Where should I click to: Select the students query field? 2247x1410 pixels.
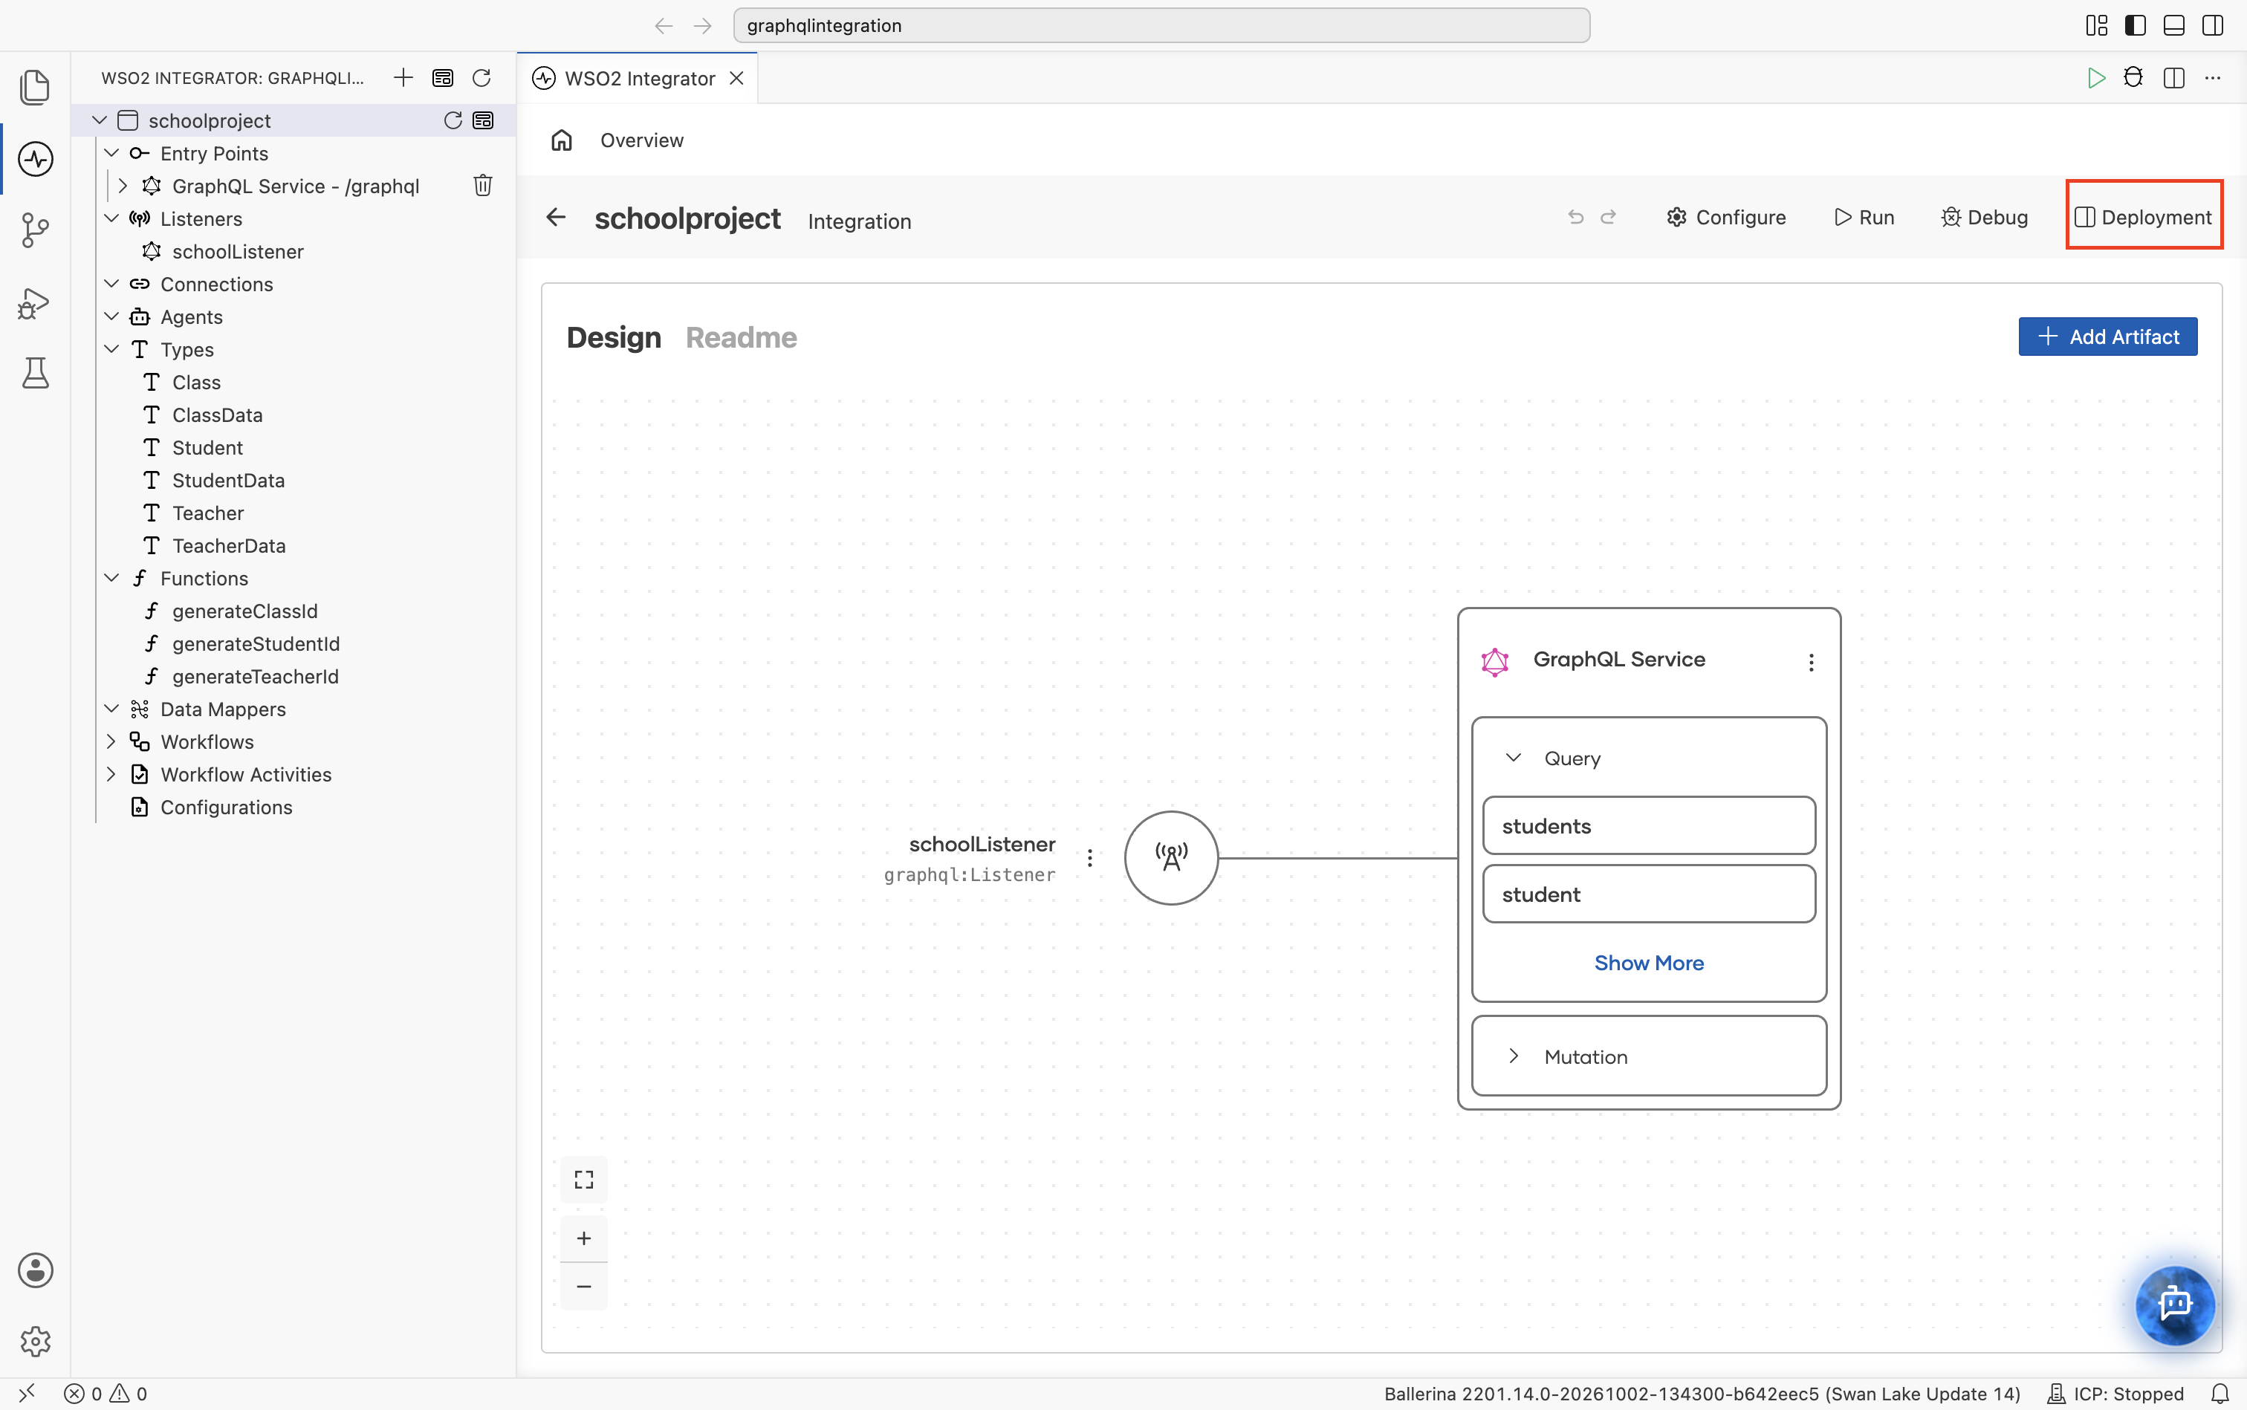[x=1648, y=825]
